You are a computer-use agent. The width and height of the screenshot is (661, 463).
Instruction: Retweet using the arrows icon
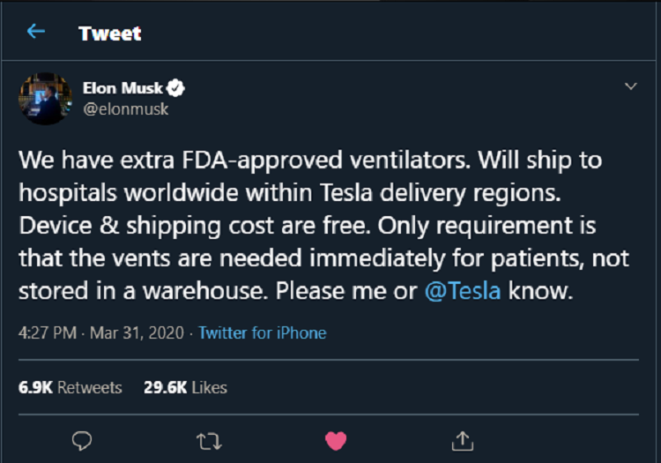point(208,439)
